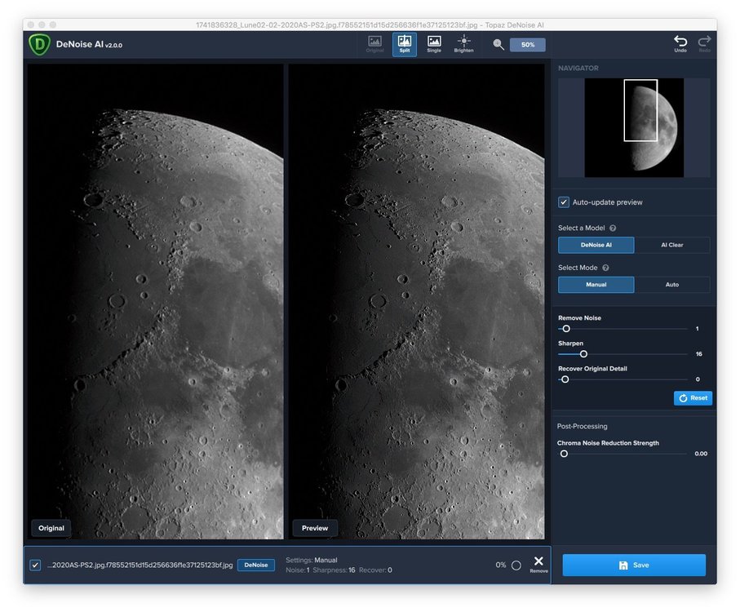Click the Preview moon image pane

[x=417, y=302]
